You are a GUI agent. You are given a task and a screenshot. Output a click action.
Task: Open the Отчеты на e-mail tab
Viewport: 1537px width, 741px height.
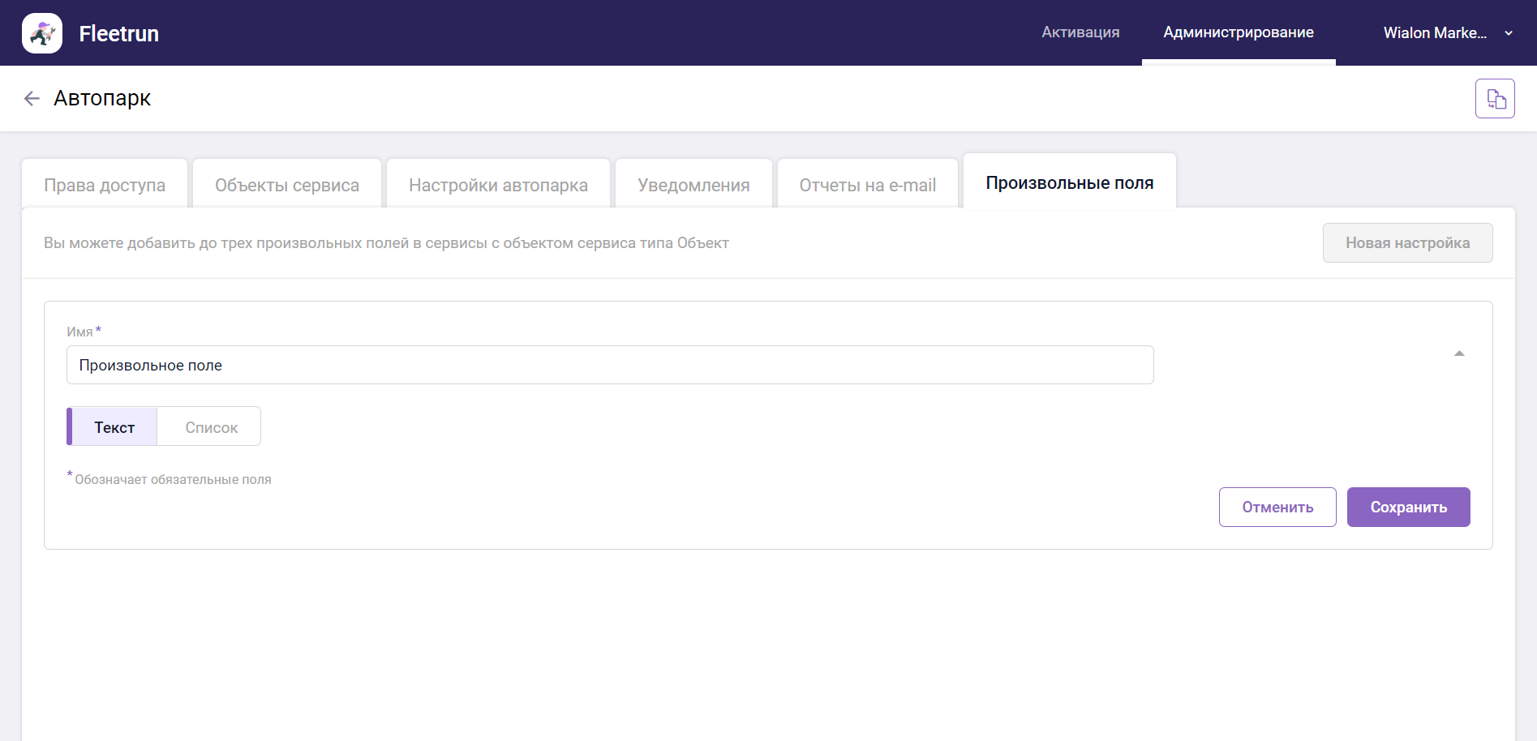(x=867, y=184)
